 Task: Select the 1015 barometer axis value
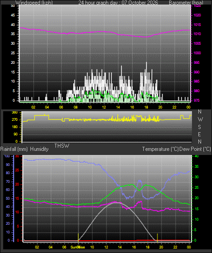pyautogui.click(x=197, y=25)
